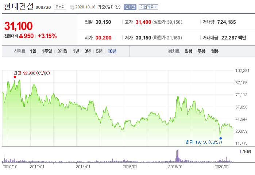Click the 전일 value 30,150
The width and height of the screenshot is (255, 175).
[103, 22]
